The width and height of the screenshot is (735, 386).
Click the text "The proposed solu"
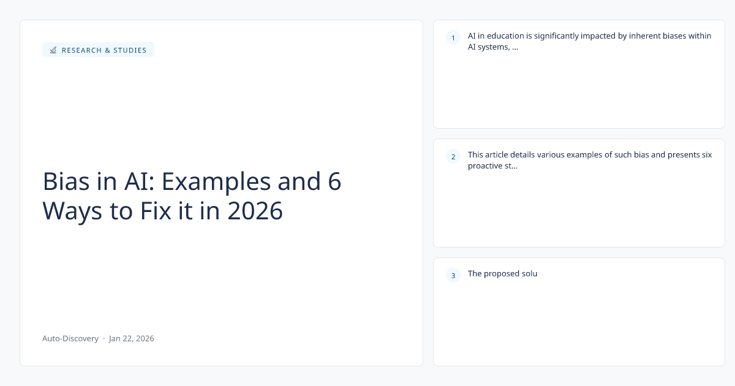pos(502,274)
